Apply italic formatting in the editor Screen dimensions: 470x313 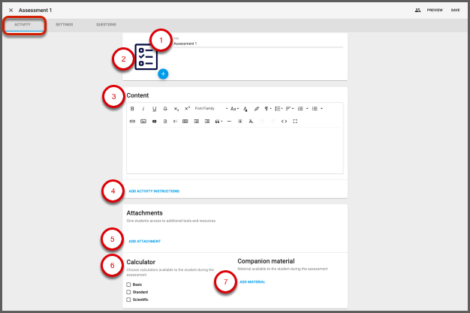click(x=143, y=109)
